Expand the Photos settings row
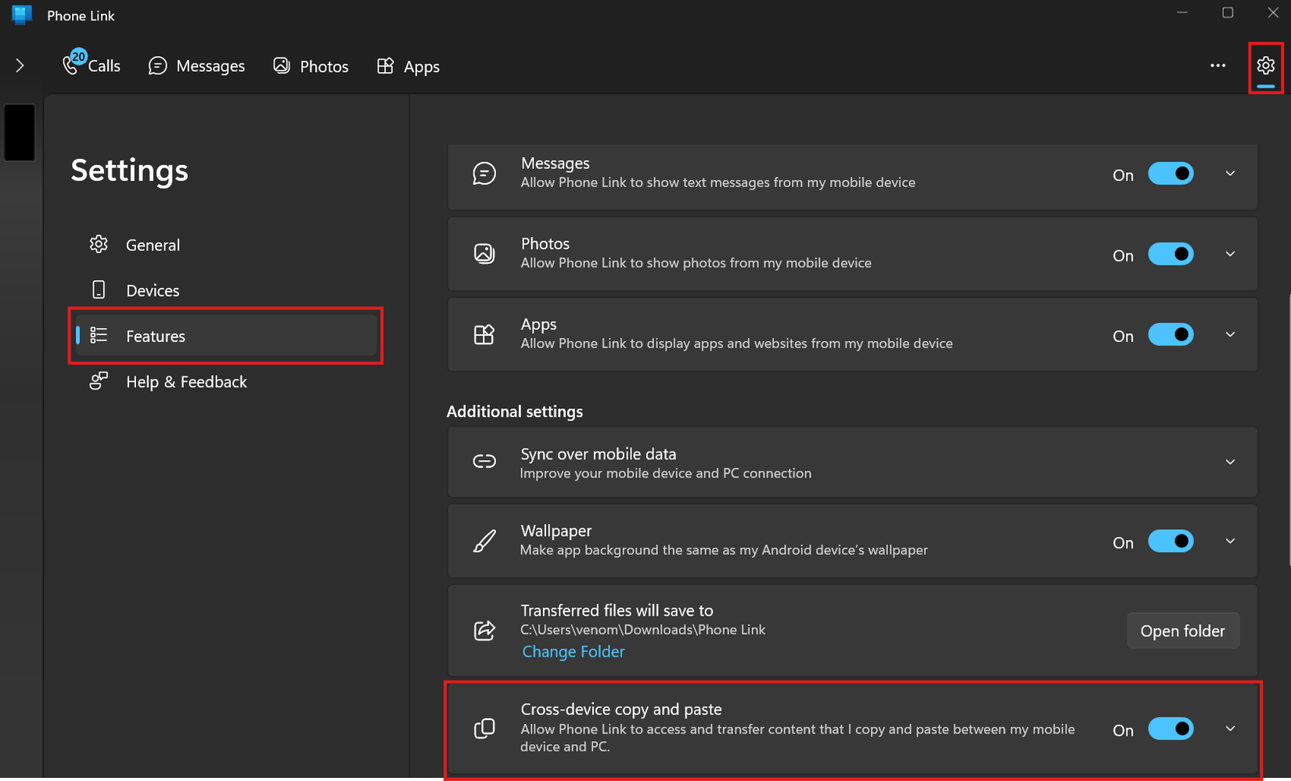Screen dimensions: 1291x781 1230,254
